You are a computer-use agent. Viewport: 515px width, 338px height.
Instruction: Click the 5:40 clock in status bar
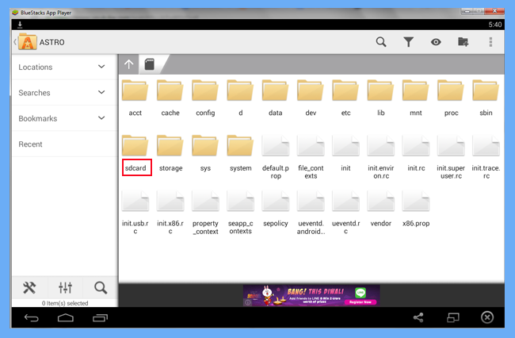click(494, 25)
